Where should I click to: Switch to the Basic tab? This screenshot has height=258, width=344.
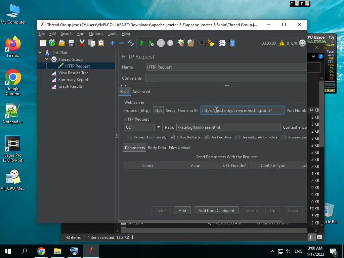click(125, 92)
